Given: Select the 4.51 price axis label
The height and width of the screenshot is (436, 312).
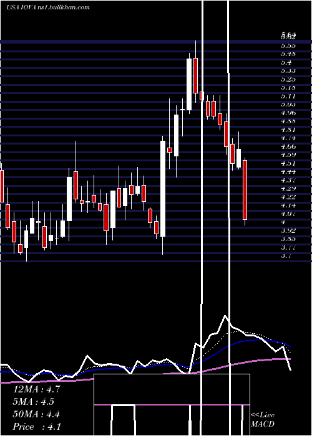Looking at the screenshot, I should pyautogui.click(x=288, y=163).
